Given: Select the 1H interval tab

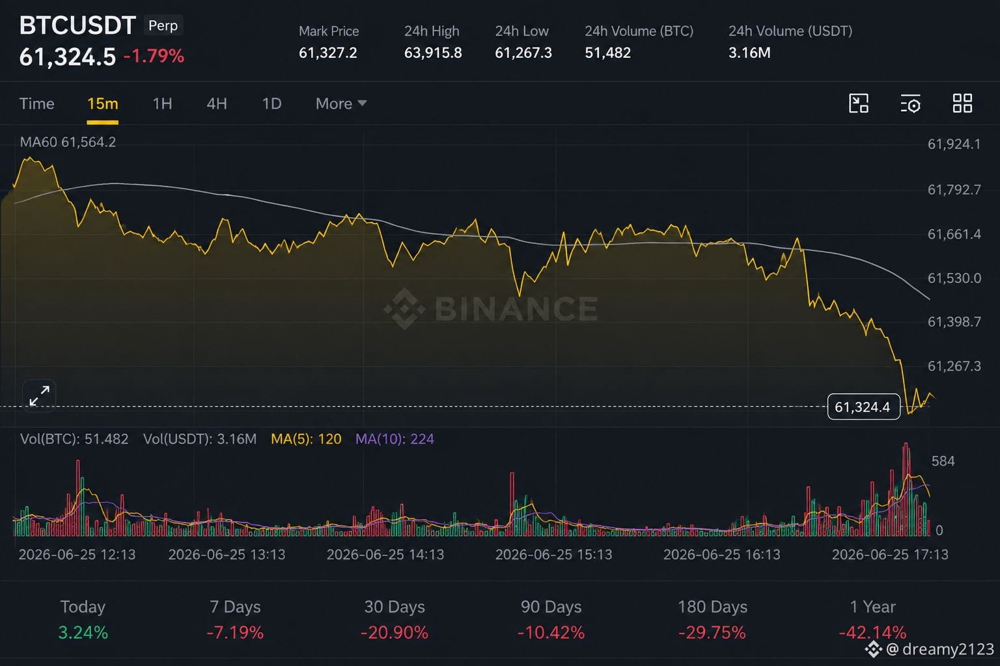Looking at the screenshot, I should pyautogui.click(x=162, y=103).
